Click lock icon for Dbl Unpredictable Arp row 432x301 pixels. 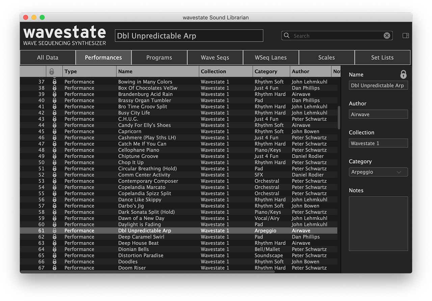[x=54, y=230]
